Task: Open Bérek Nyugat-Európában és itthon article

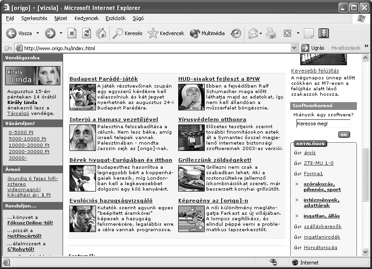Action: 121,160
